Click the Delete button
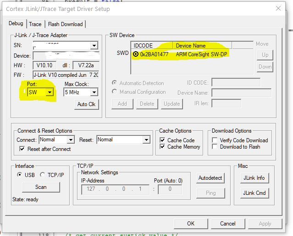 (x=147, y=104)
